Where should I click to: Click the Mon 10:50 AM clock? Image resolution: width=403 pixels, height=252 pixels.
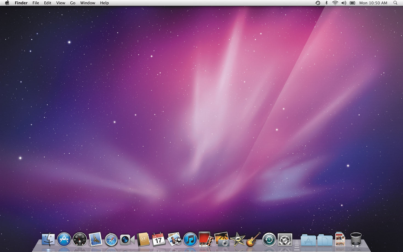coord(373,3)
